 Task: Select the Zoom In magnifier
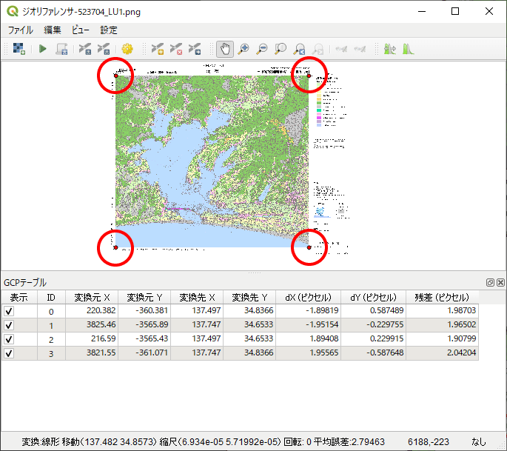click(244, 49)
